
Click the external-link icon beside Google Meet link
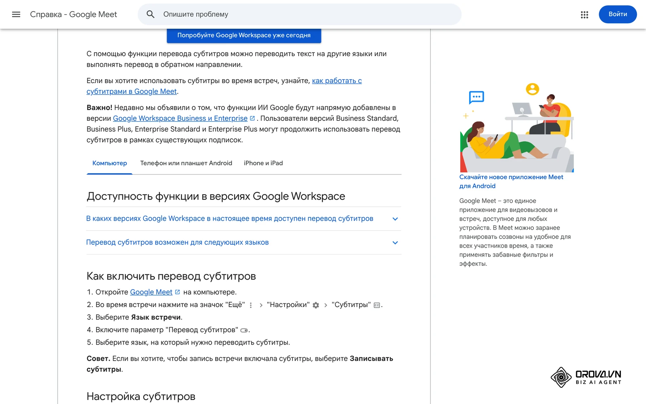[x=177, y=292]
